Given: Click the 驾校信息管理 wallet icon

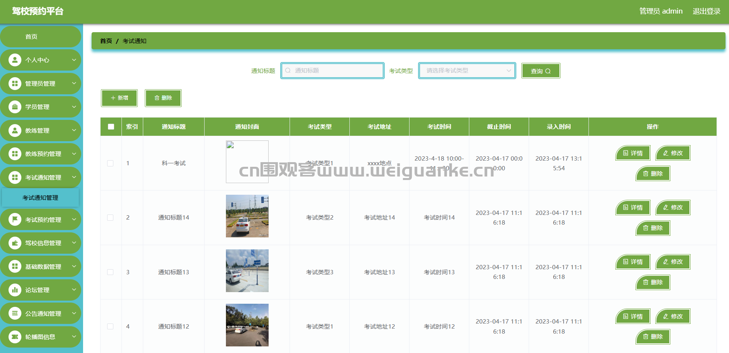Looking at the screenshot, I should pos(15,243).
